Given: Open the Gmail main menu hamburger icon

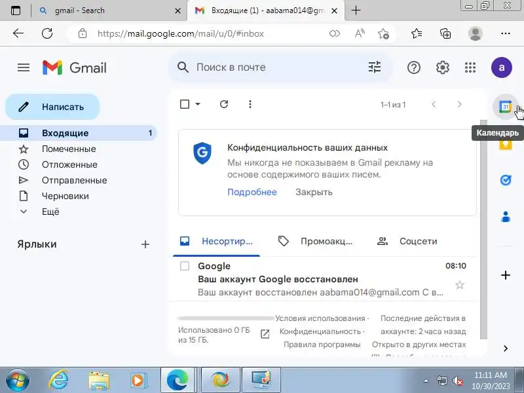Looking at the screenshot, I should click(24, 67).
